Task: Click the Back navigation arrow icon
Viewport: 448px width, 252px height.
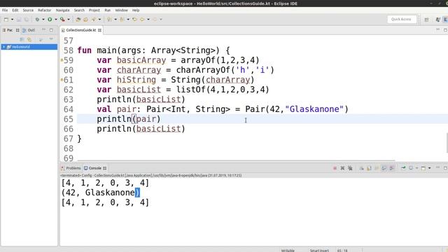Action: click(142, 20)
